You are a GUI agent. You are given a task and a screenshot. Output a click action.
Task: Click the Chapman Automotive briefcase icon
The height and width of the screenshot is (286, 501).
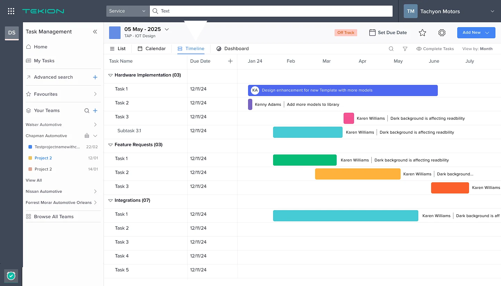[87, 136]
